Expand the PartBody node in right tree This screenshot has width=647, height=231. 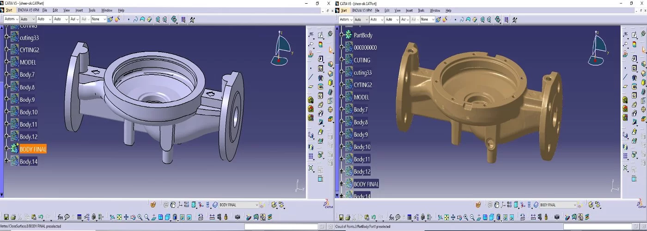pos(341,35)
